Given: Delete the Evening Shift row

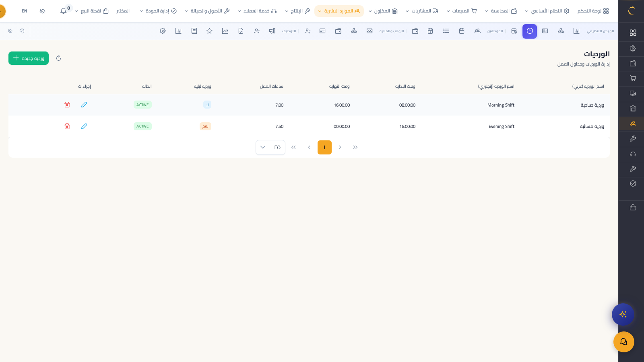Looking at the screenshot, I should [67, 126].
